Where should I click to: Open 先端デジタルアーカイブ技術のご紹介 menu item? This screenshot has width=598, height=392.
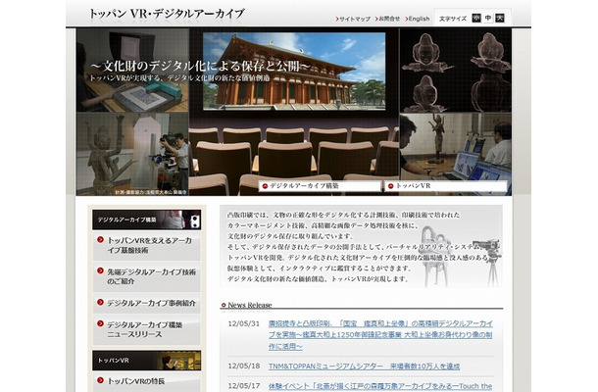146,276
